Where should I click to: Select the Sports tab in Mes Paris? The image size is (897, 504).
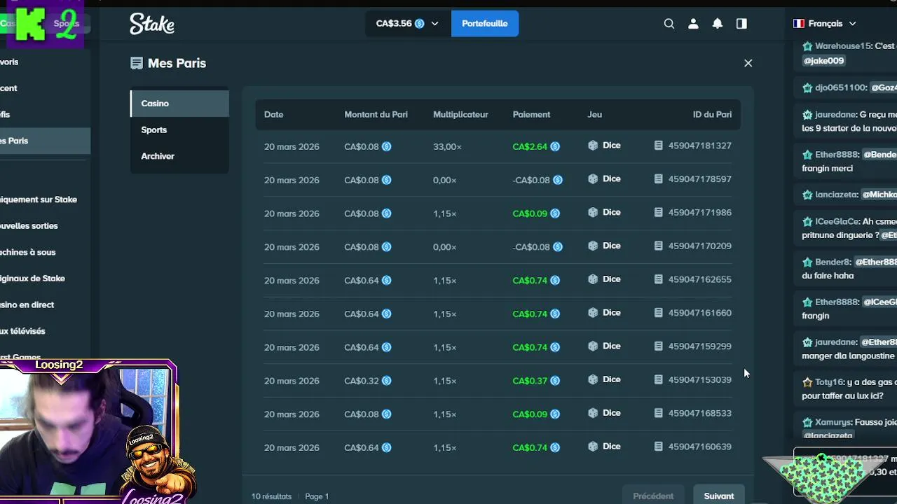coord(179,130)
